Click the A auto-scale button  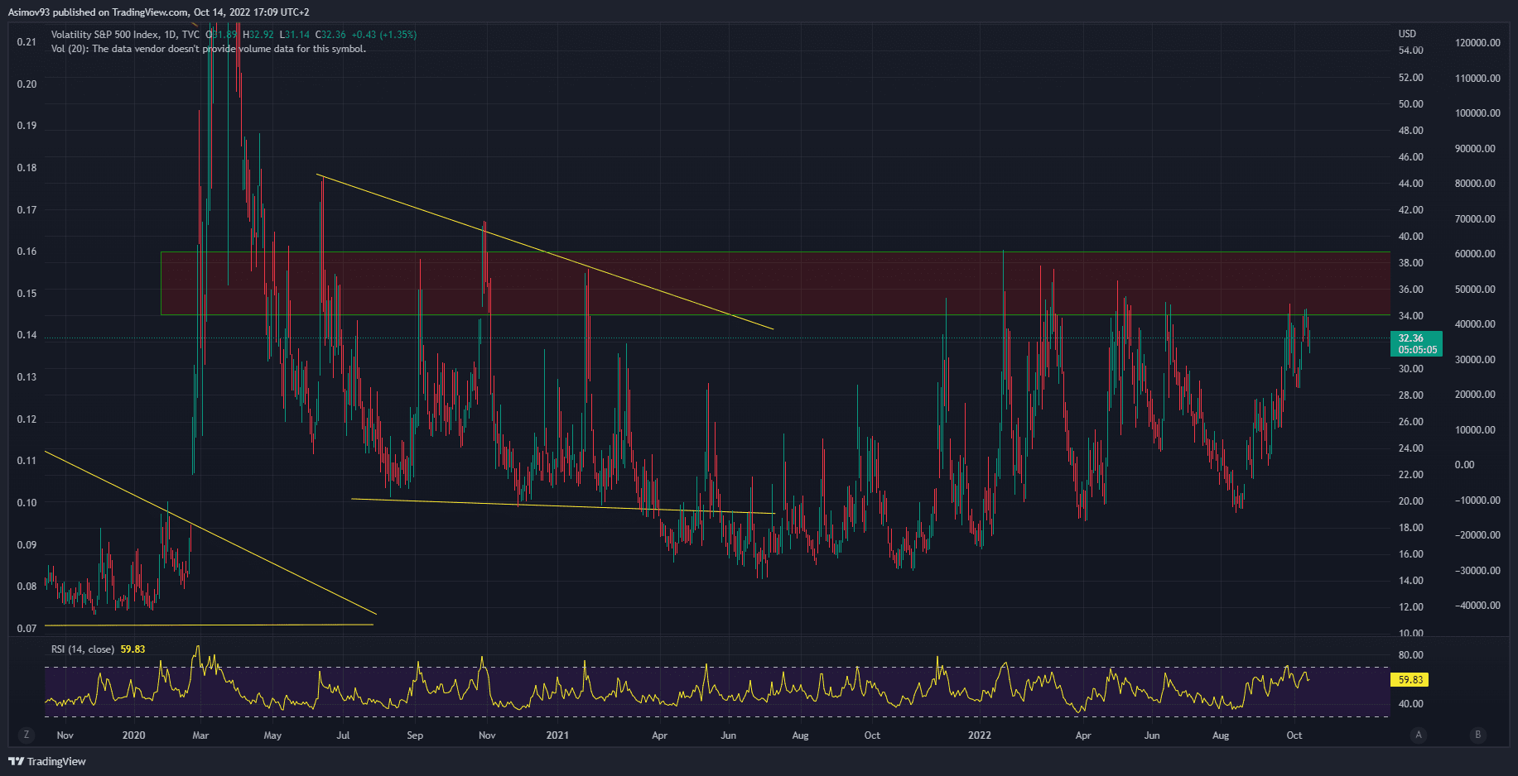coord(1419,735)
